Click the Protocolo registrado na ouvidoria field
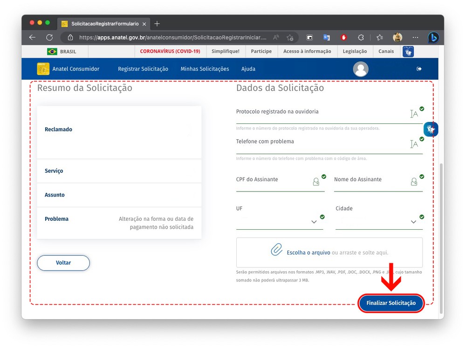 tap(322, 117)
